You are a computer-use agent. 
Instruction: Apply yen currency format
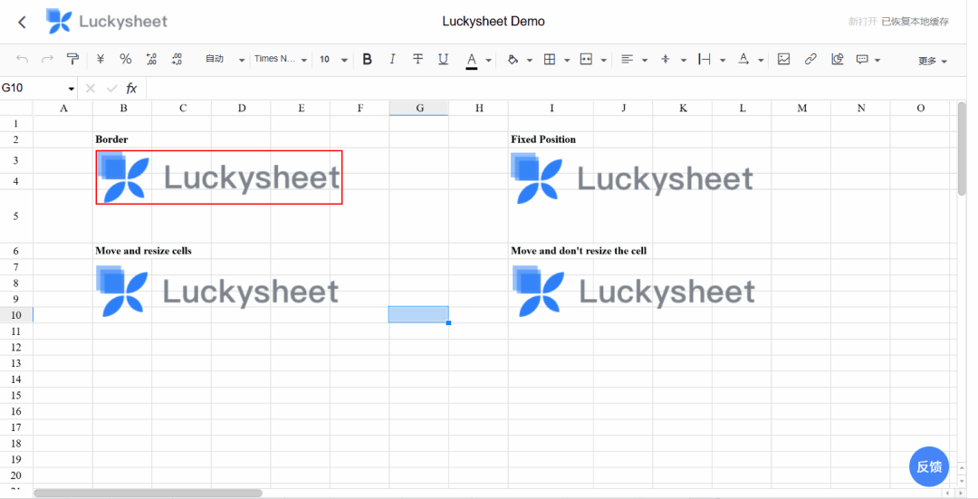pos(101,59)
